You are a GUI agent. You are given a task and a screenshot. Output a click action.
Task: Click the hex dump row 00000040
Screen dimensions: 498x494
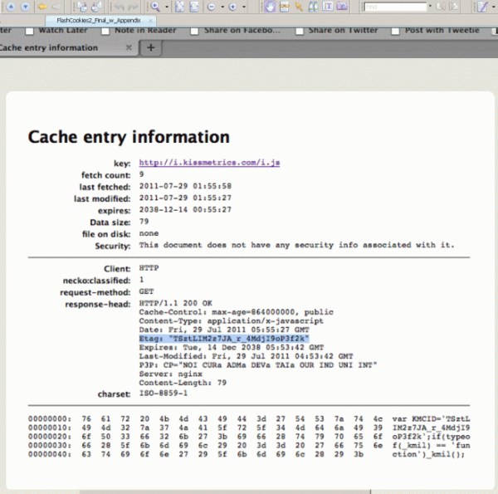click(x=247, y=454)
